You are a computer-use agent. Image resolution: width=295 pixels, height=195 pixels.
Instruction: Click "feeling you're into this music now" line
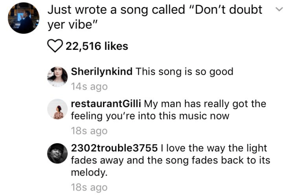pyautogui.click(x=150, y=116)
